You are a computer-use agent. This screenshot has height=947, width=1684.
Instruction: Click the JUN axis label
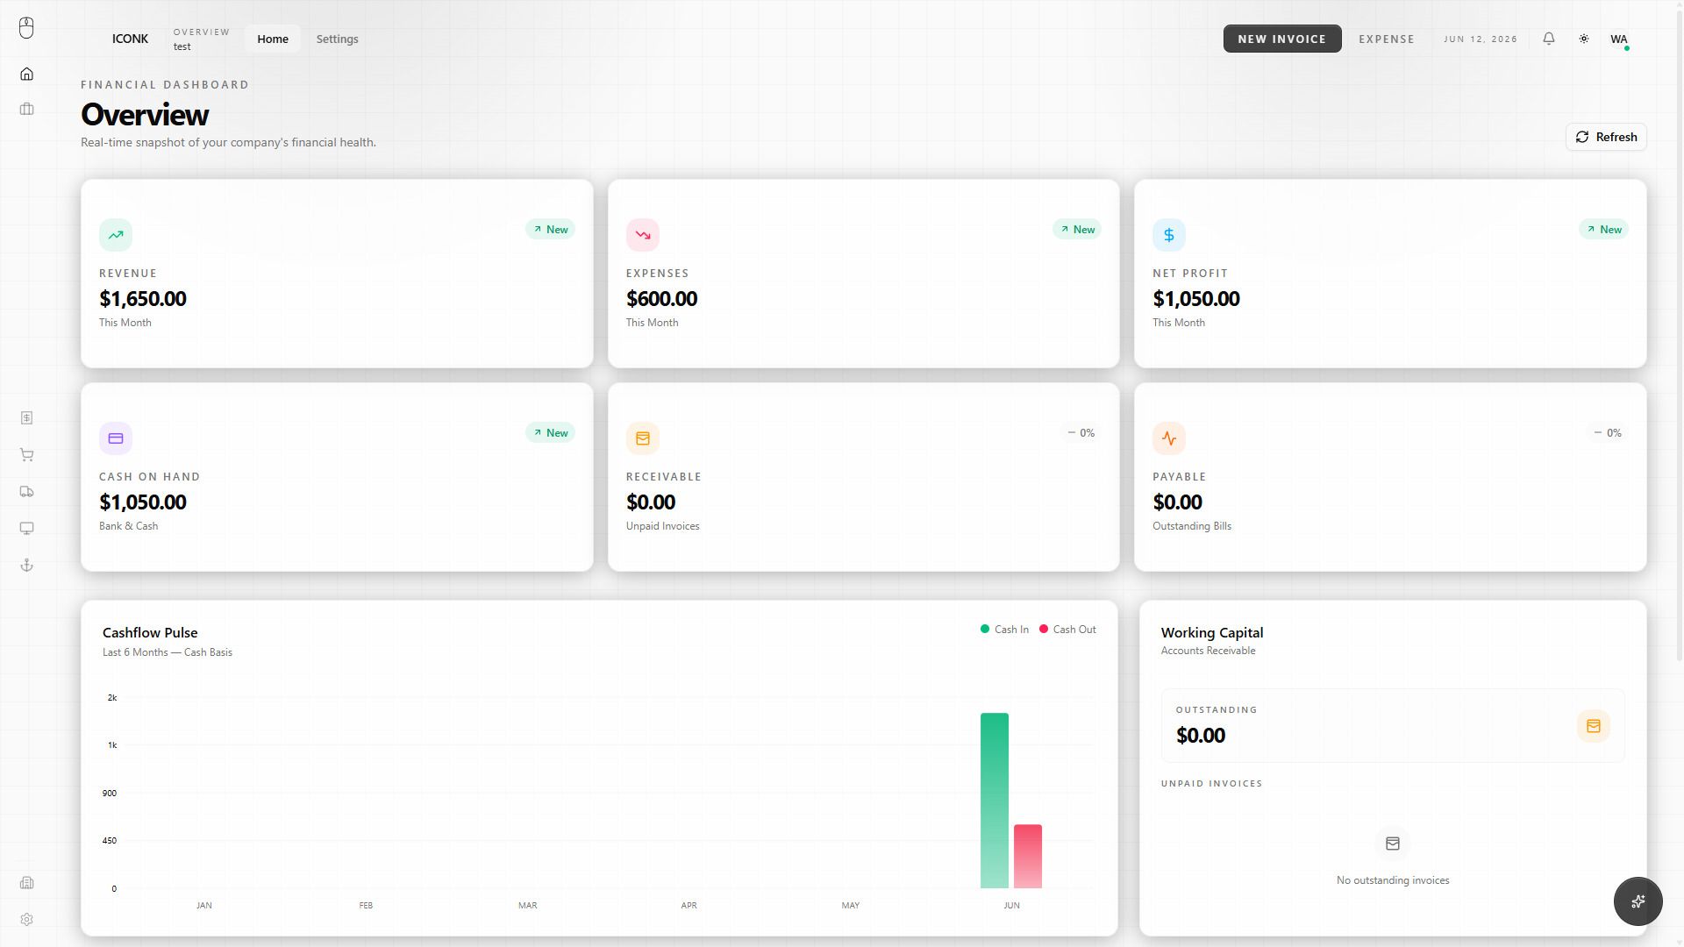point(1011,905)
